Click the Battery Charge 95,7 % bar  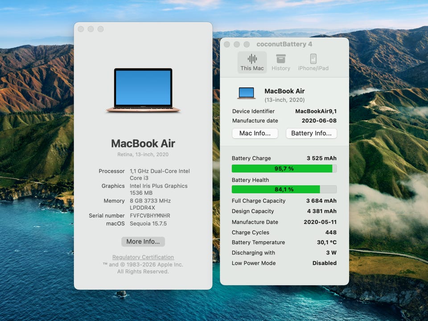(x=284, y=169)
